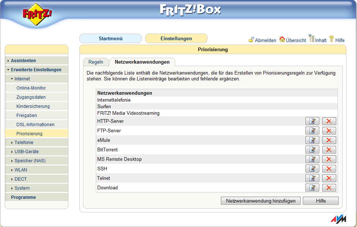Image resolution: width=357 pixels, height=227 pixels.
Task: Delete the Download entry
Action: (x=328, y=188)
